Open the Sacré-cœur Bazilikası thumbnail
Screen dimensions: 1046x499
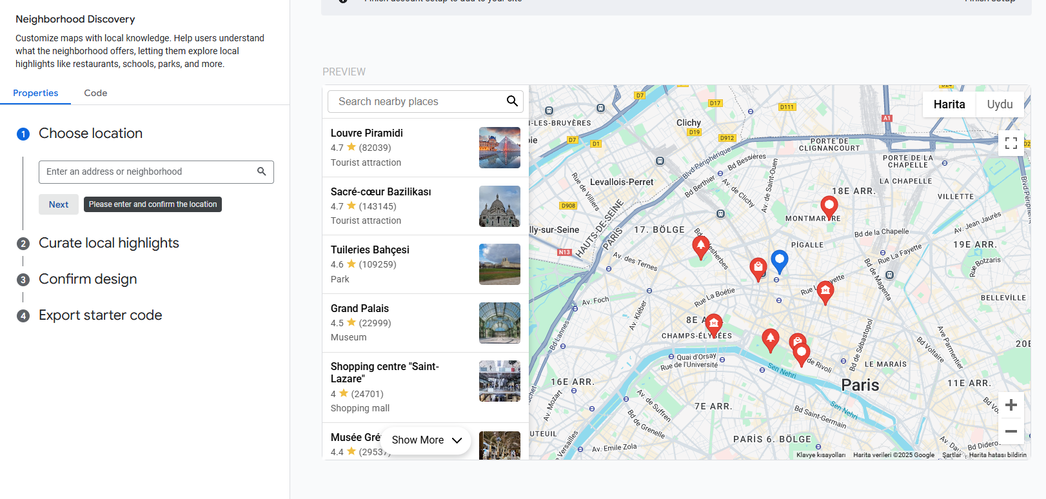(500, 206)
